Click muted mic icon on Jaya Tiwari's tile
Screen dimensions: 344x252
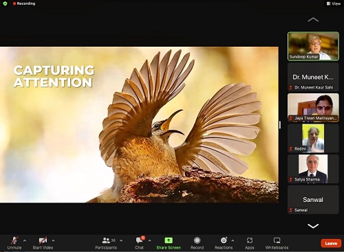click(291, 118)
